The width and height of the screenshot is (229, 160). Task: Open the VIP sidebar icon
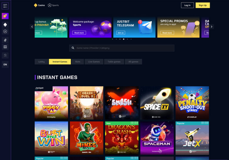tap(5, 47)
